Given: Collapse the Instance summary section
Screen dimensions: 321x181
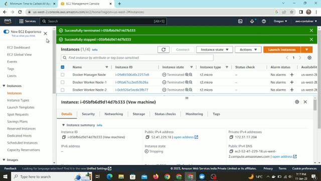Looking at the screenshot, I should 64,125.
